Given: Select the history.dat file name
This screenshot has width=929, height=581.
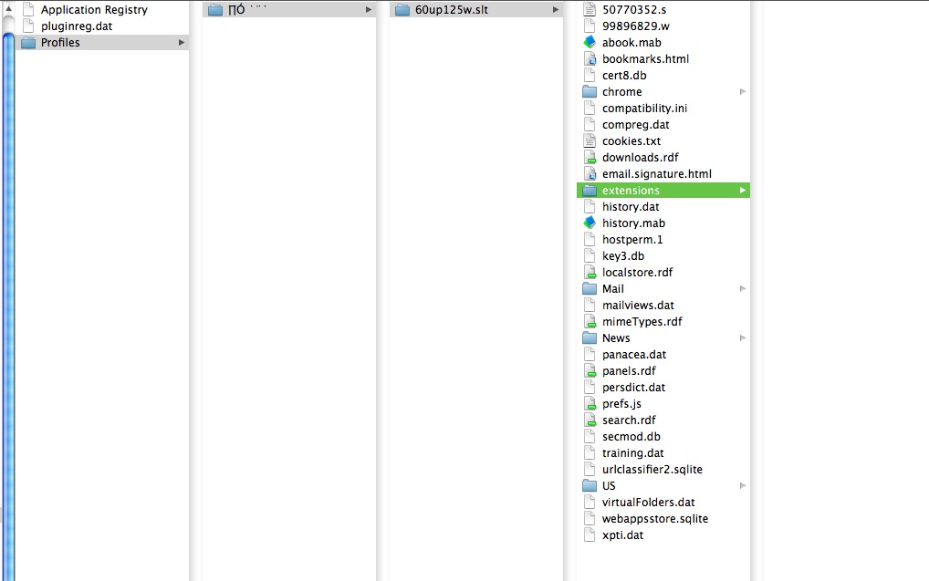Looking at the screenshot, I should 631,207.
